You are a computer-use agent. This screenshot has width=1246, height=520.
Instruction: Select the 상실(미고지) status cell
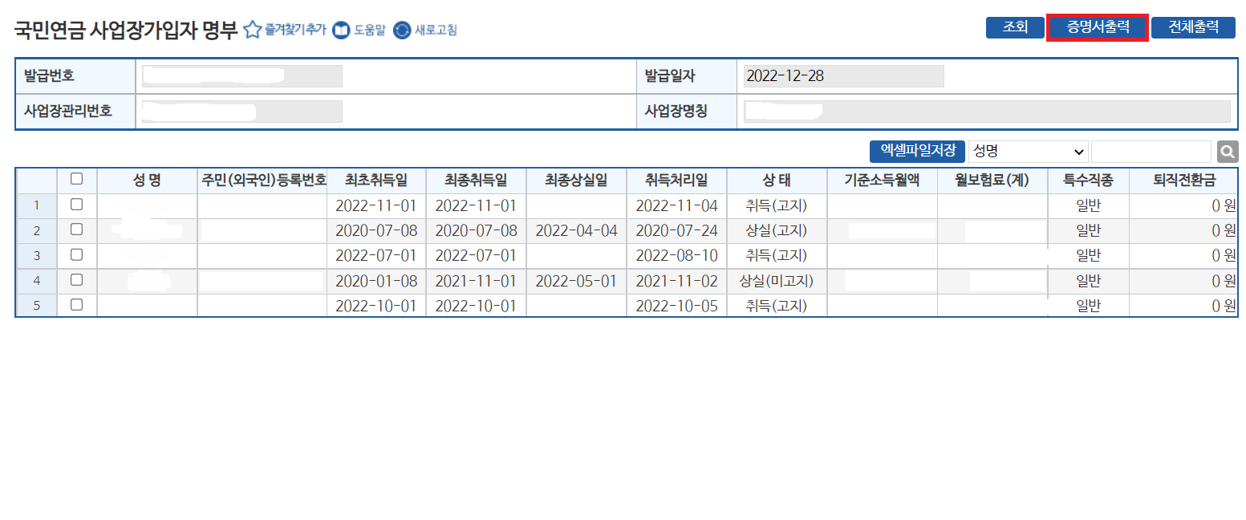click(777, 281)
